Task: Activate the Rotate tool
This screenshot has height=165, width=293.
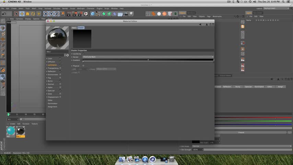Action: 33,14
